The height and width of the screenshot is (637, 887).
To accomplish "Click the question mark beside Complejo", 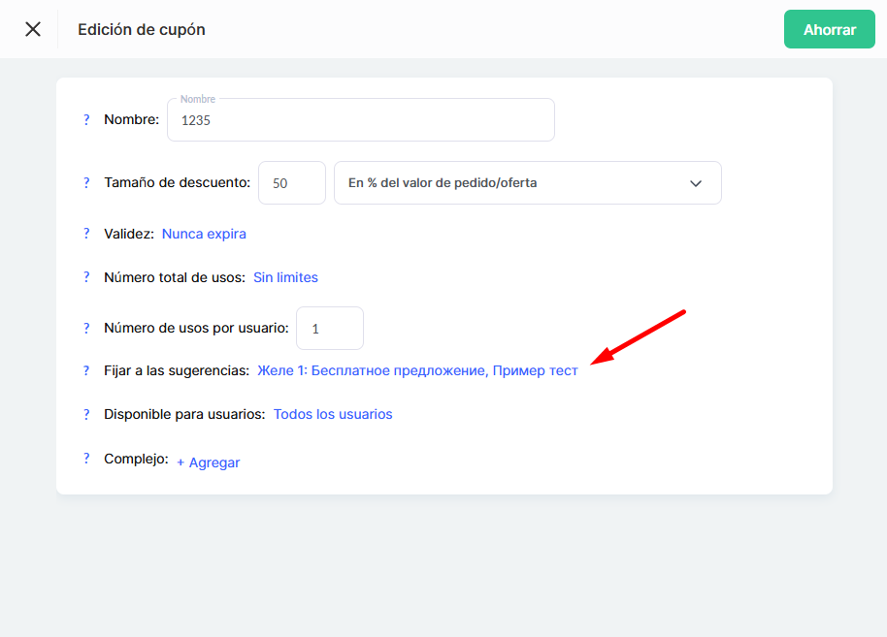I will 86,459.
